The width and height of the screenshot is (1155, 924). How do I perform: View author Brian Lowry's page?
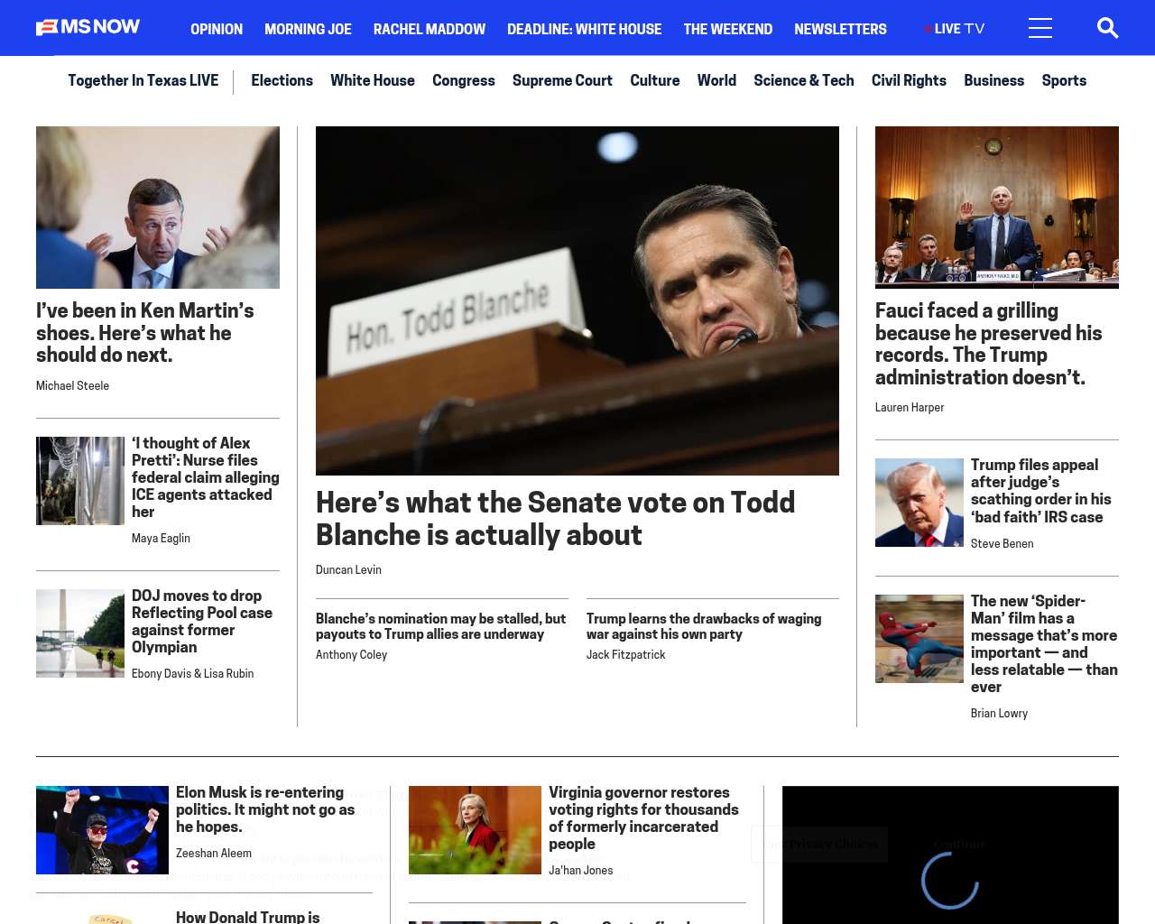[999, 713]
